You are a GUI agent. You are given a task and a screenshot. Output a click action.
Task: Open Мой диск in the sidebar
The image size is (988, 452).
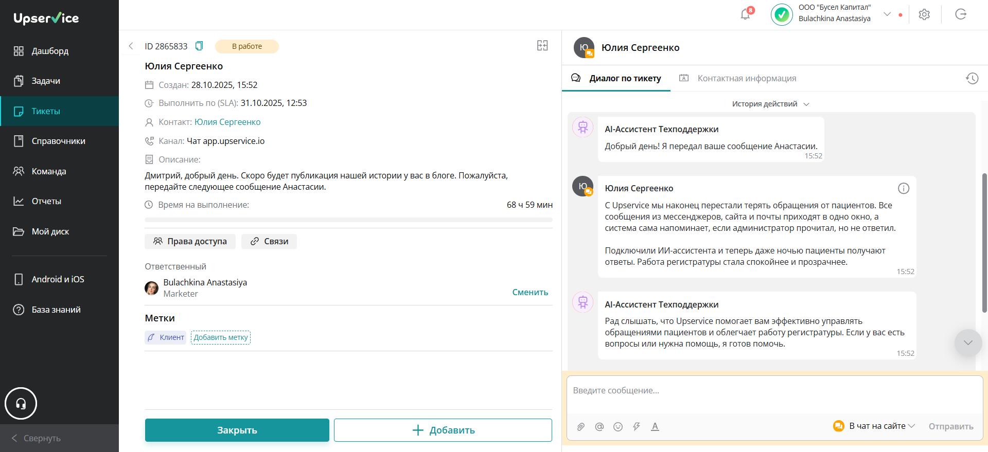[60, 231]
